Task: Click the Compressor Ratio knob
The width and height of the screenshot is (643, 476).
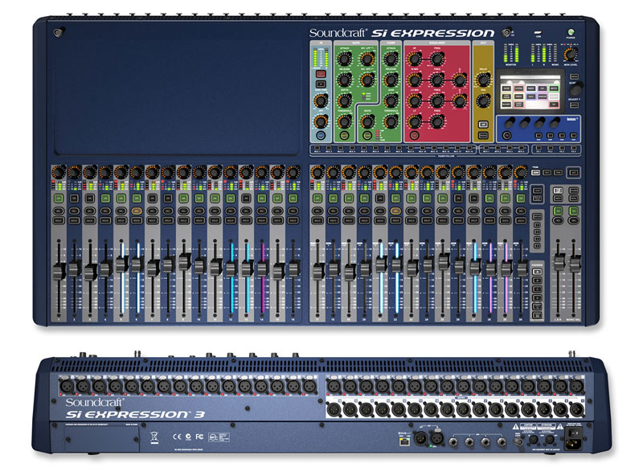Action: [367, 121]
